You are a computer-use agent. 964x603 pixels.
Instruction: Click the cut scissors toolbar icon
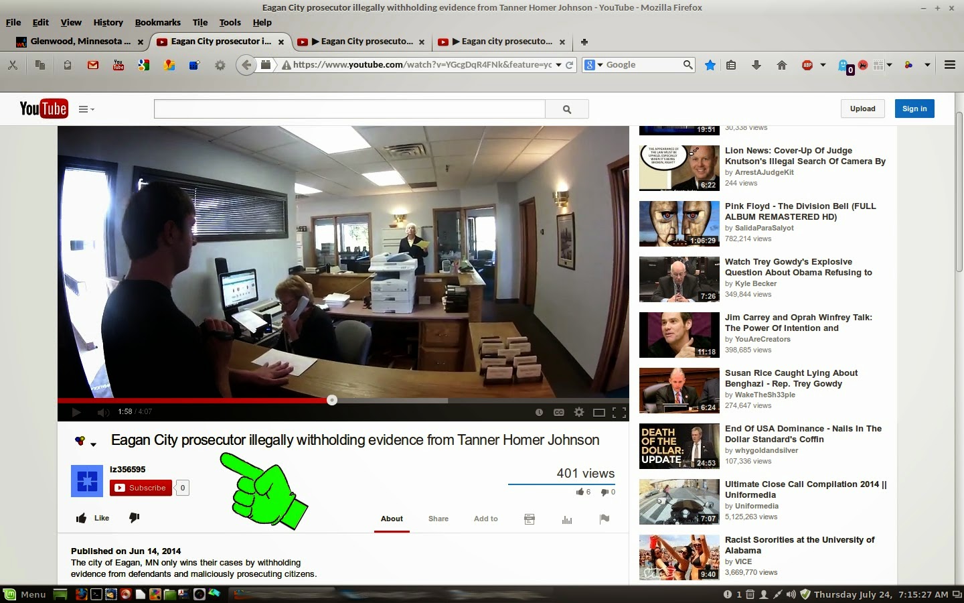[12, 65]
